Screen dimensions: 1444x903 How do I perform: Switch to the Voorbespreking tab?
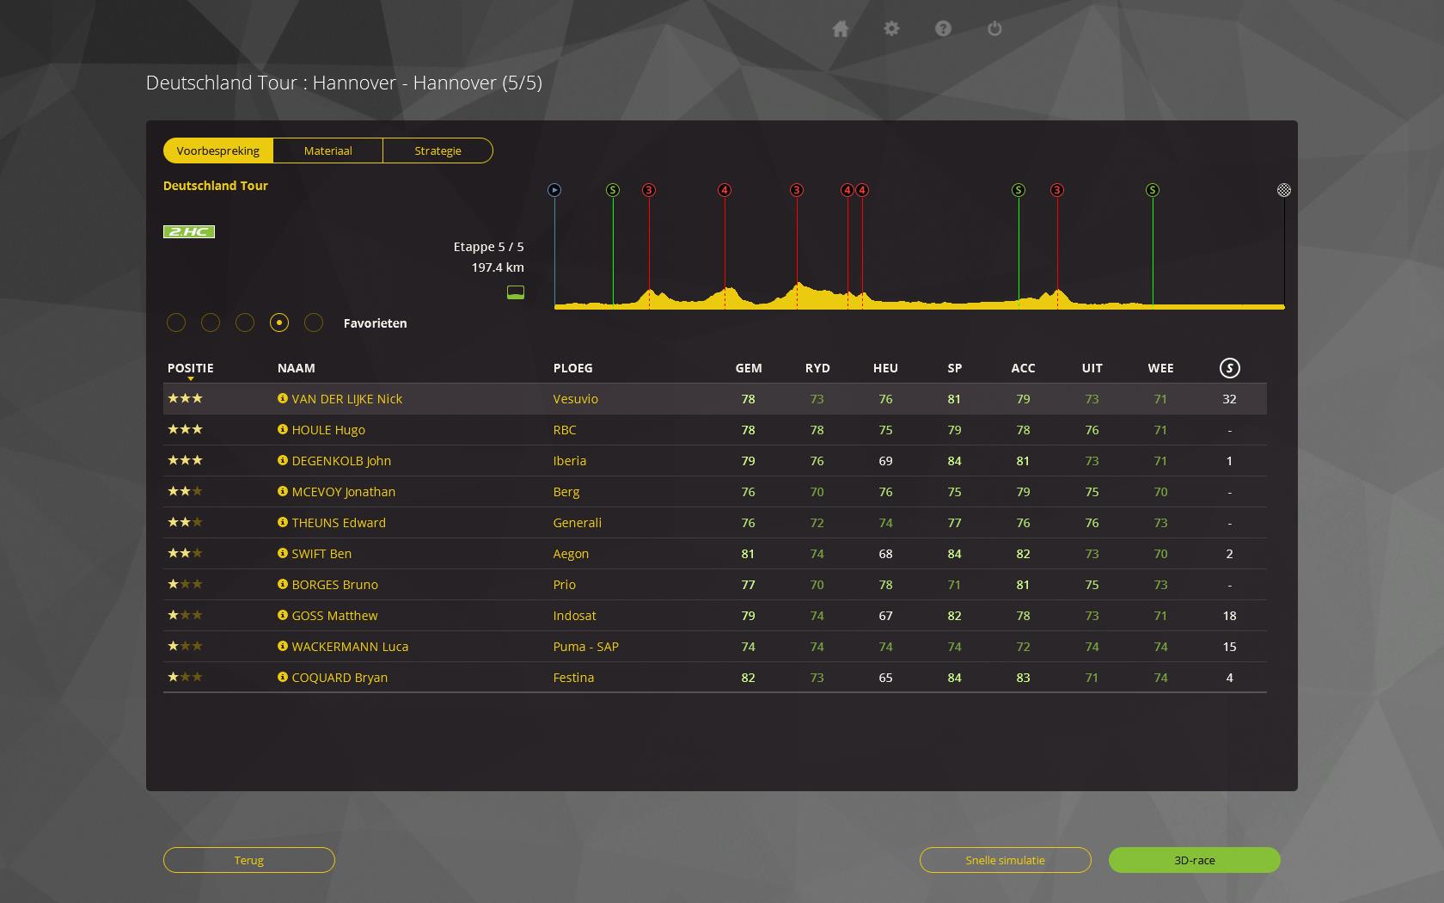(218, 150)
